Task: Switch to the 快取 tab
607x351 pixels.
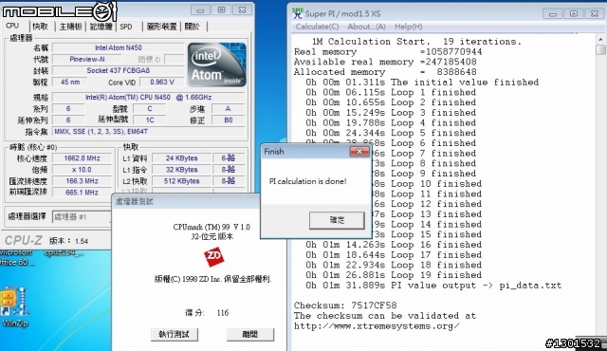Action: pos(40,27)
